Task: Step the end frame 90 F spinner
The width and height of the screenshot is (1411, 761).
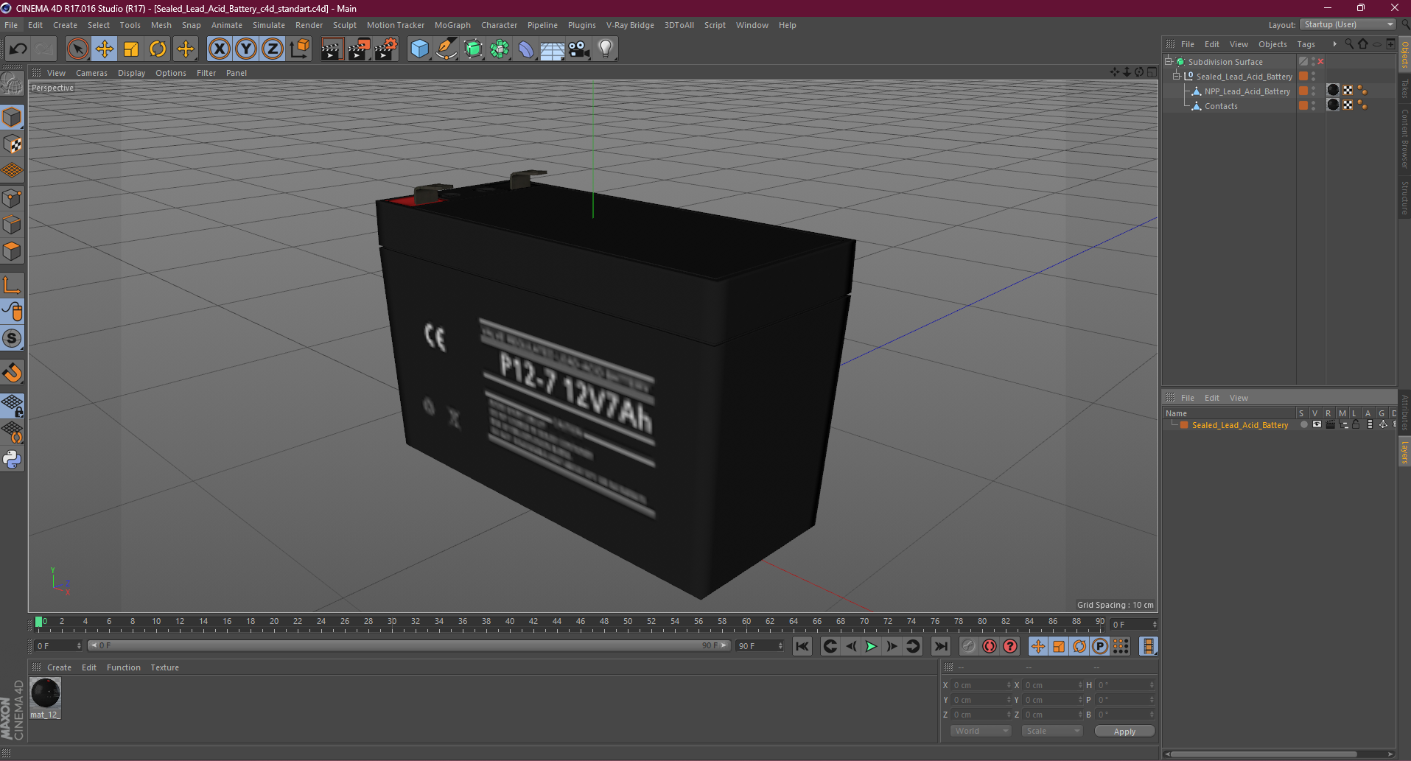Action: [x=780, y=646]
